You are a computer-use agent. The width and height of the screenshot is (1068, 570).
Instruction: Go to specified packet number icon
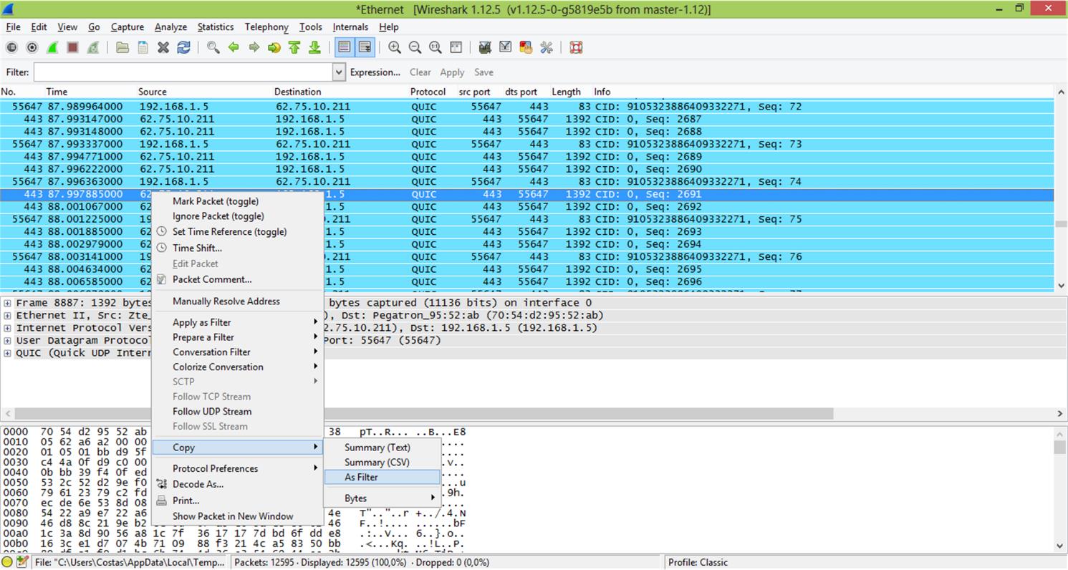pyautogui.click(x=274, y=47)
